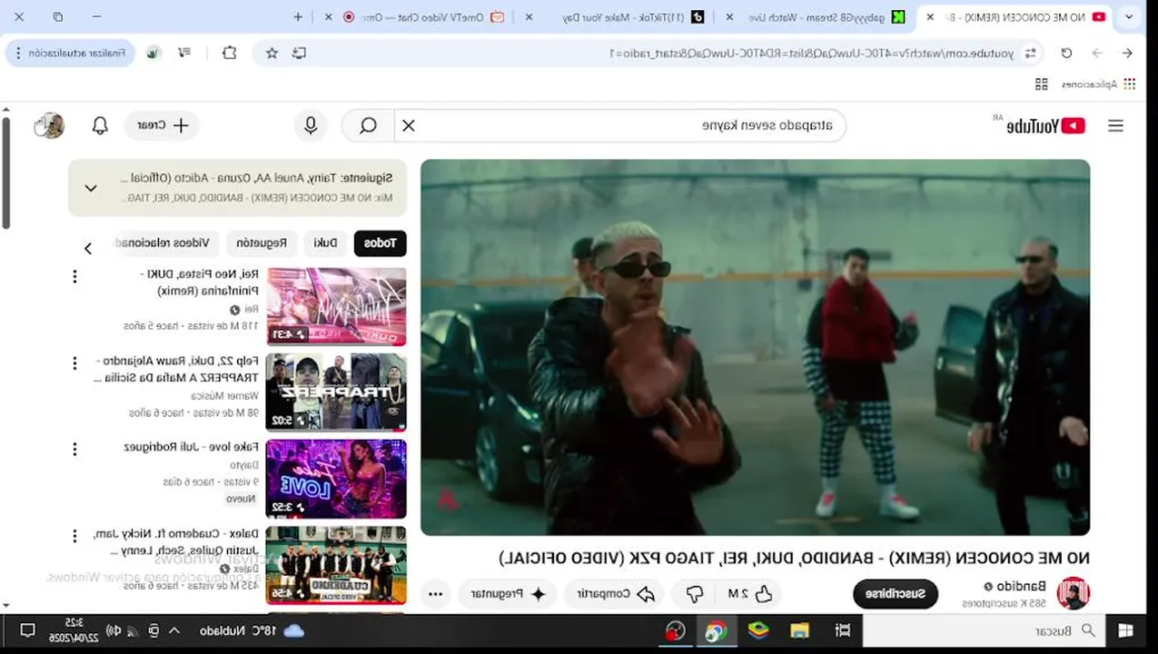Screen dimensions: 1158x654
Task: Open the TRAPPERZ video thumbnail
Action: pos(336,392)
